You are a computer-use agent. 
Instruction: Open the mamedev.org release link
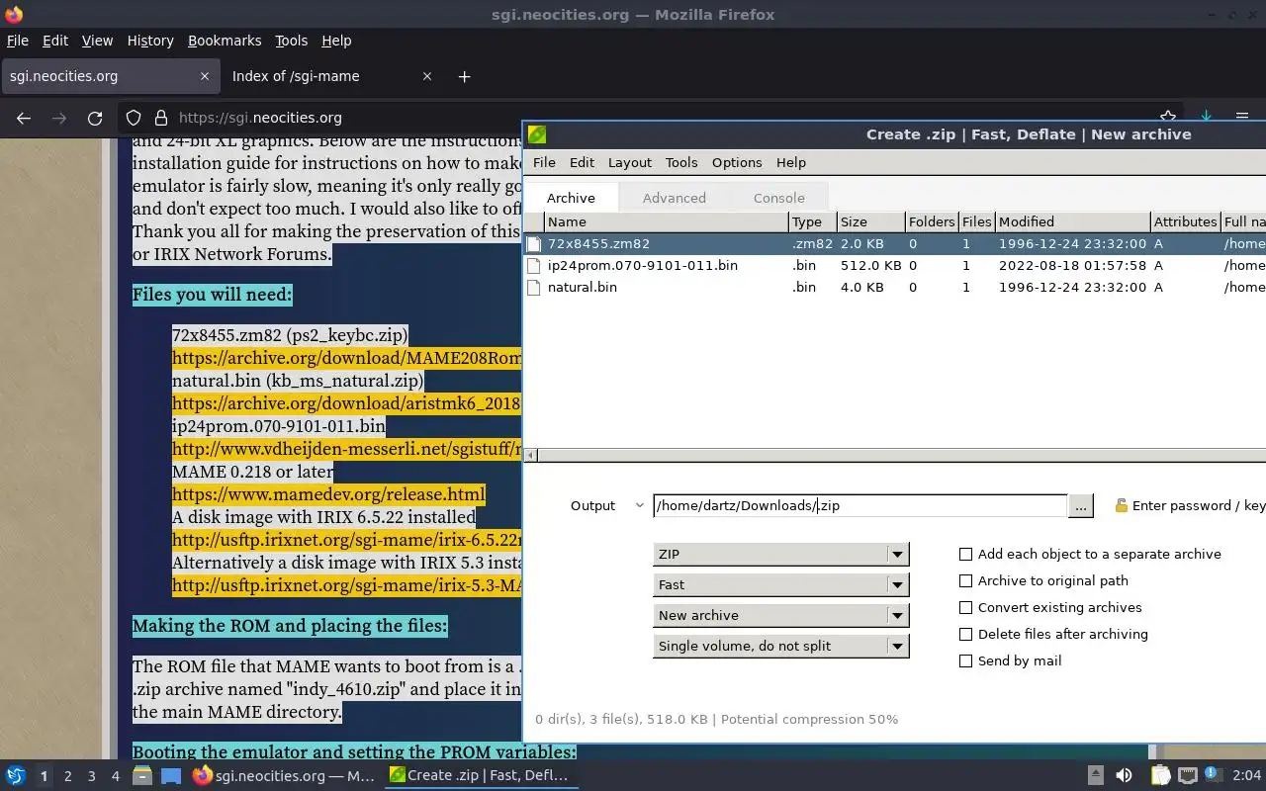click(x=328, y=494)
